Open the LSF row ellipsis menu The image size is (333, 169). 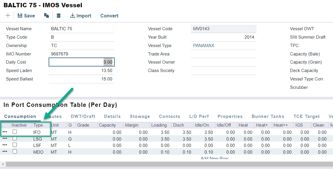click(x=5, y=145)
